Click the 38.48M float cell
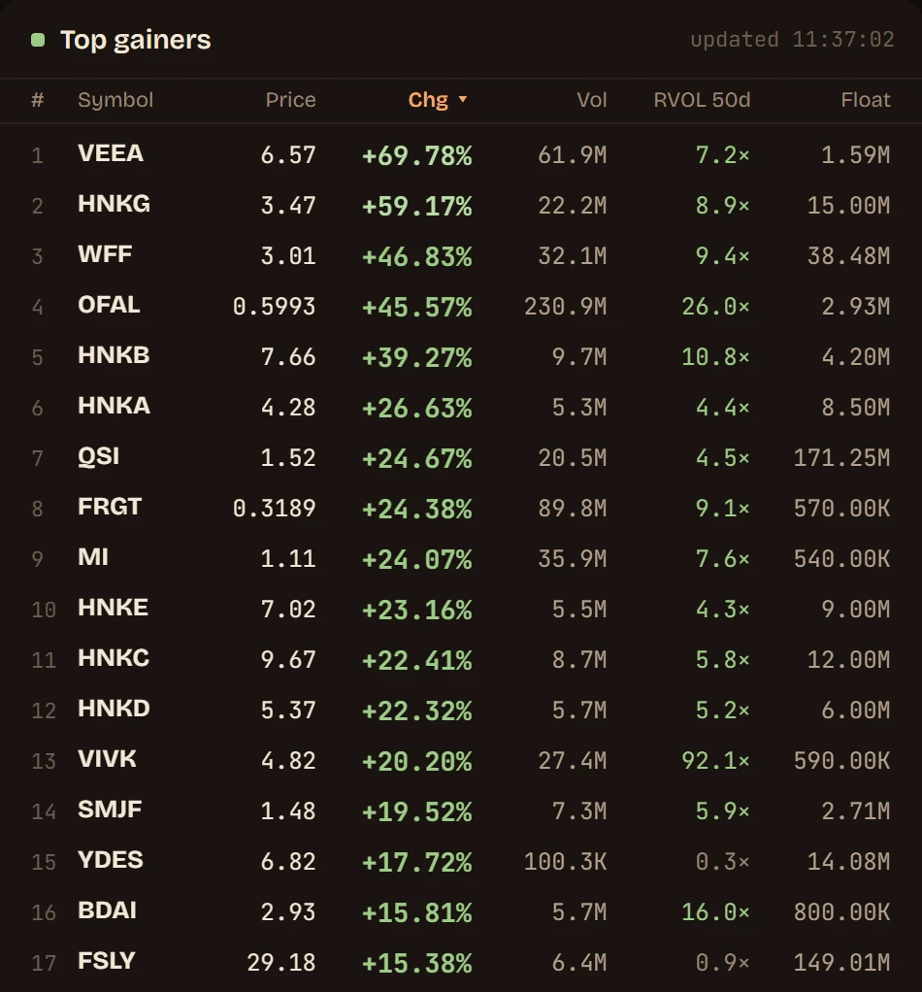922x992 pixels. point(848,256)
